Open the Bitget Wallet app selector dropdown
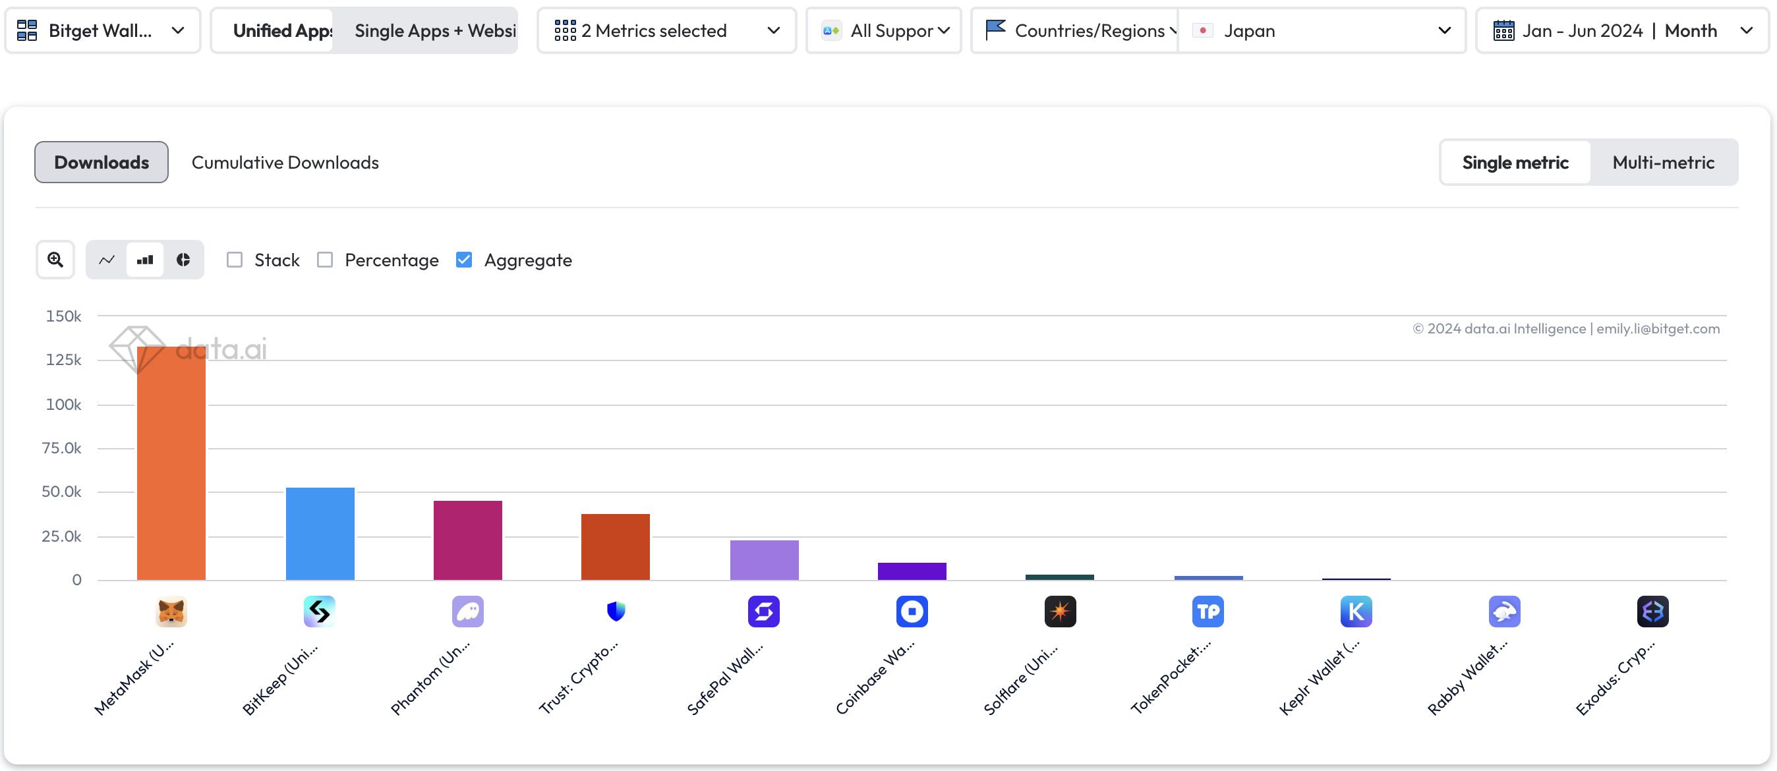The image size is (1777, 771). (x=102, y=30)
